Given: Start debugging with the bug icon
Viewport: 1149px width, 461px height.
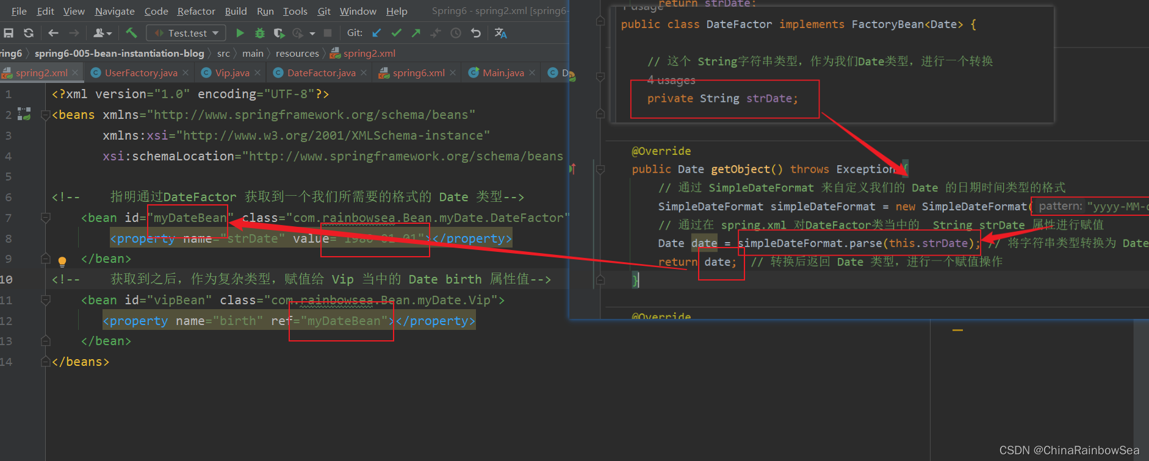Looking at the screenshot, I should 260,33.
